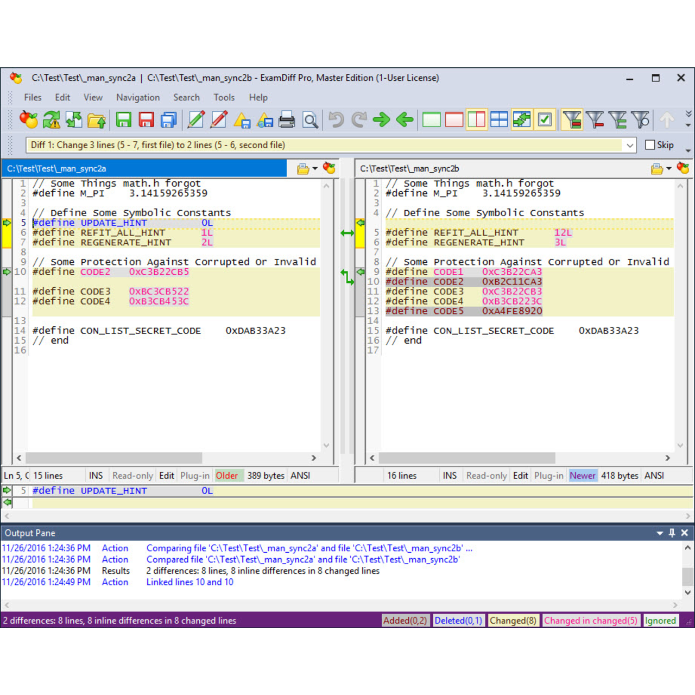Save the second file with red floppy icon
Image resolution: width=695 pixels, height=695 pixels.
[146, 119]
